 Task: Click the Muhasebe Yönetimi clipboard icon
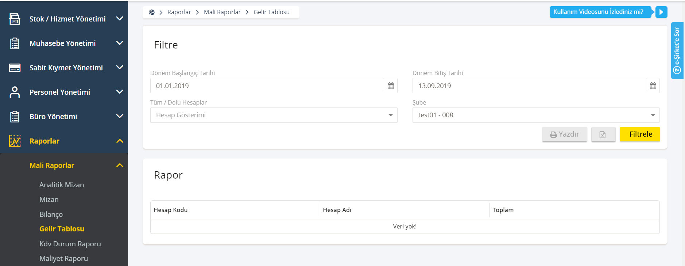point(15,43)
